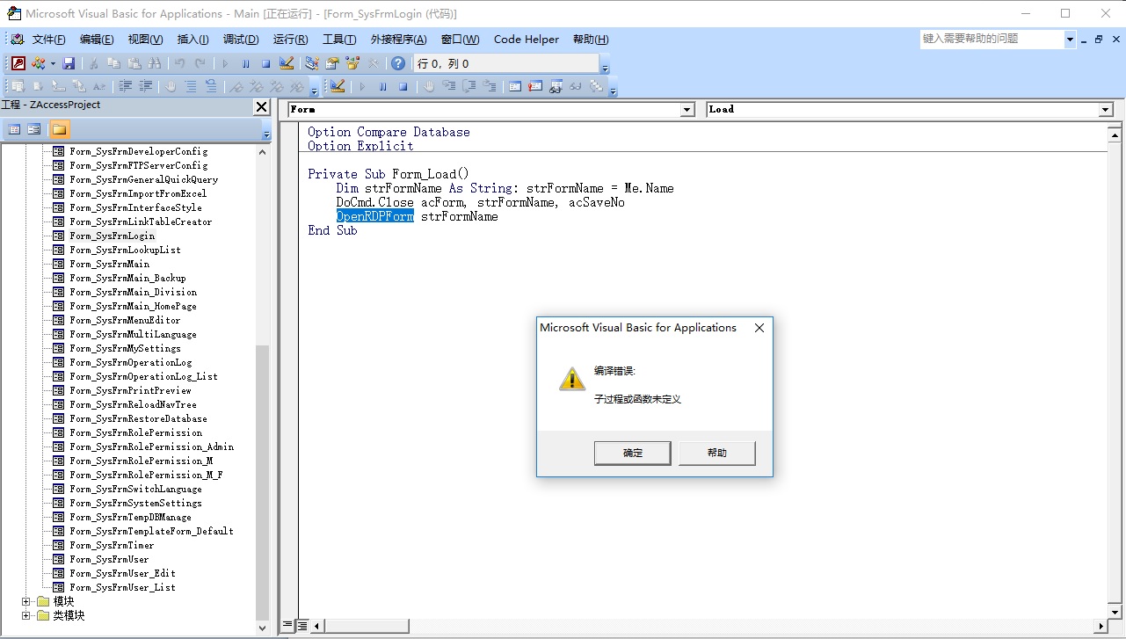The height and width of the screenshot is (639, 1126).
Task: Click the Step Out icon in Debug toolbar
Action: point(490,86)
